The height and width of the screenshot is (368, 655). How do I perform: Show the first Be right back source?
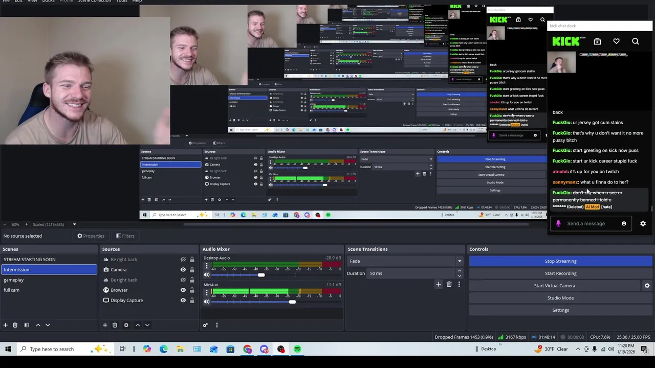tap(183, 259)
